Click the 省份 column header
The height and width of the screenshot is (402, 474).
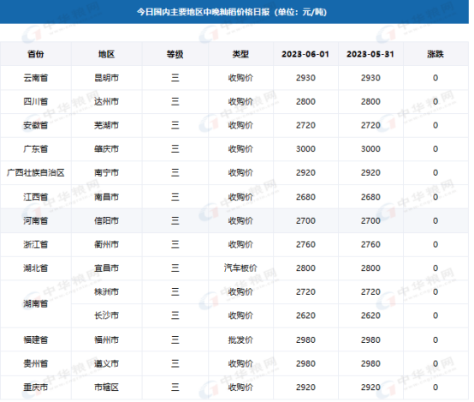pos(36,54)
